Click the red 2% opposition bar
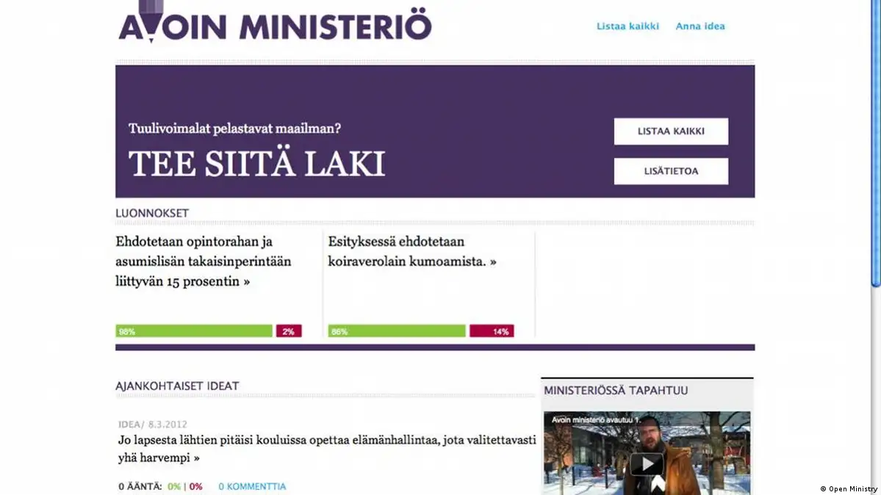 tap(289, 331)
